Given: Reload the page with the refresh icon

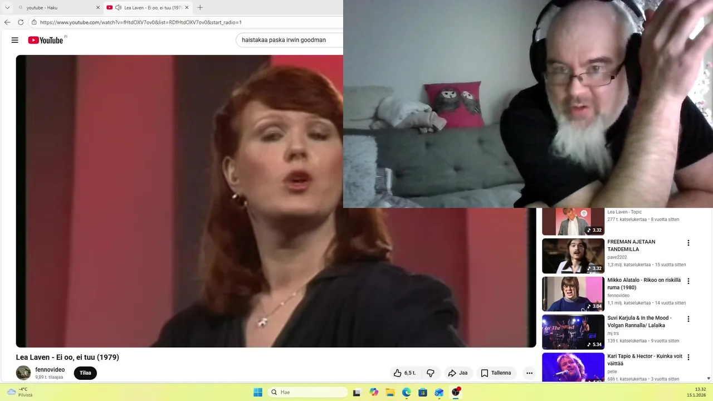Looking at the screenshot, I should coord(21,22).
